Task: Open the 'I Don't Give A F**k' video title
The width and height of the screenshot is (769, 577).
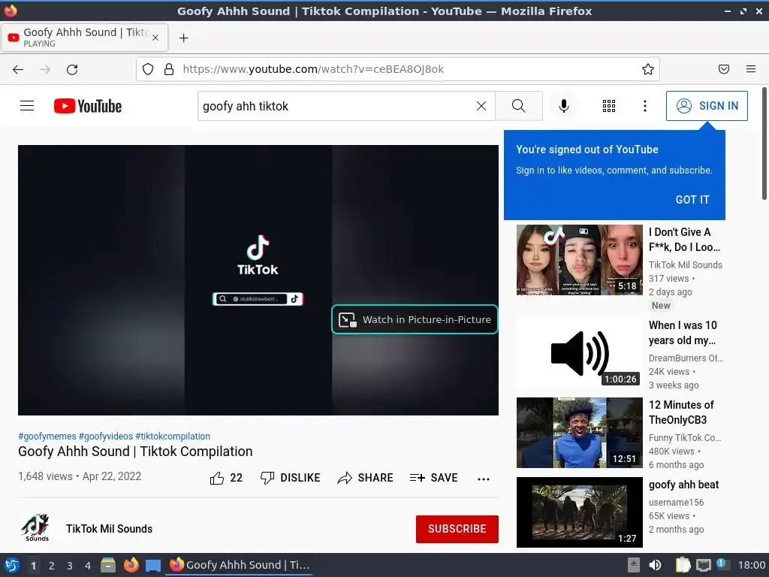Action: 684,240
